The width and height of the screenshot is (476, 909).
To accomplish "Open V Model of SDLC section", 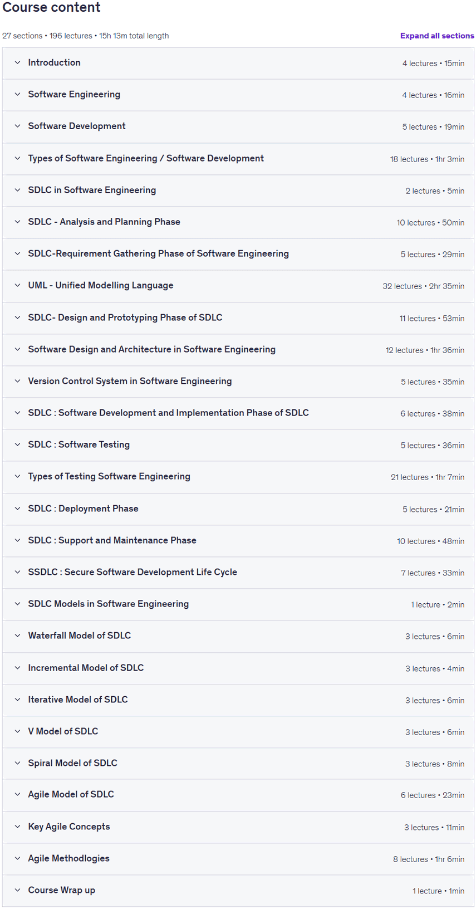I will click(x=63, y=731).
